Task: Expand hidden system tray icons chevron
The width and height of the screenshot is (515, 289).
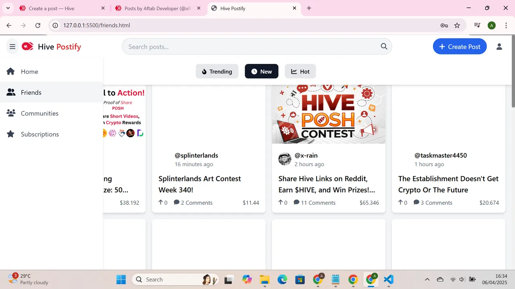Action: [x=427, y=279]
